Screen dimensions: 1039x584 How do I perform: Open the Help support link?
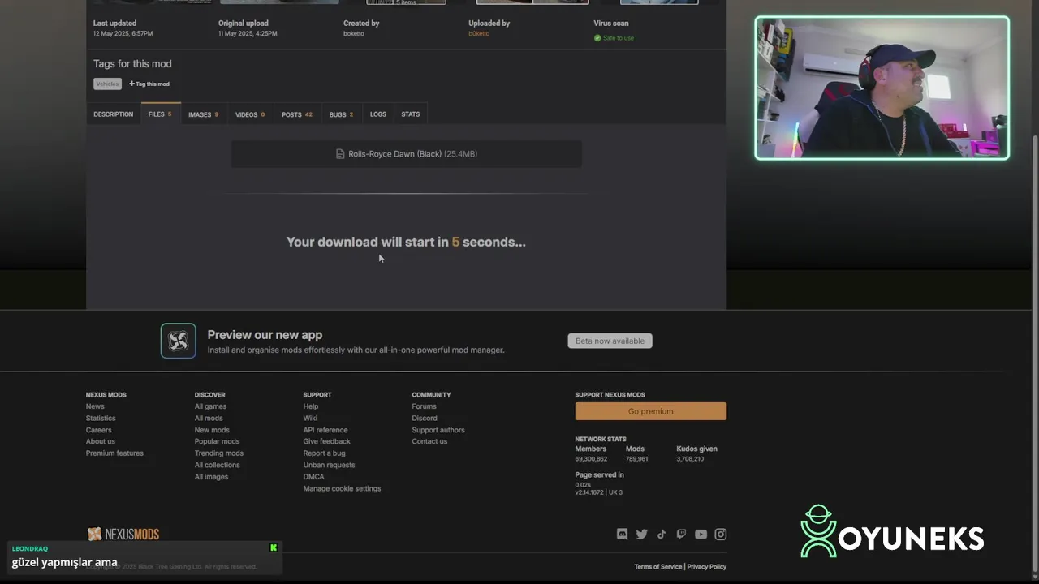(311, 406)
